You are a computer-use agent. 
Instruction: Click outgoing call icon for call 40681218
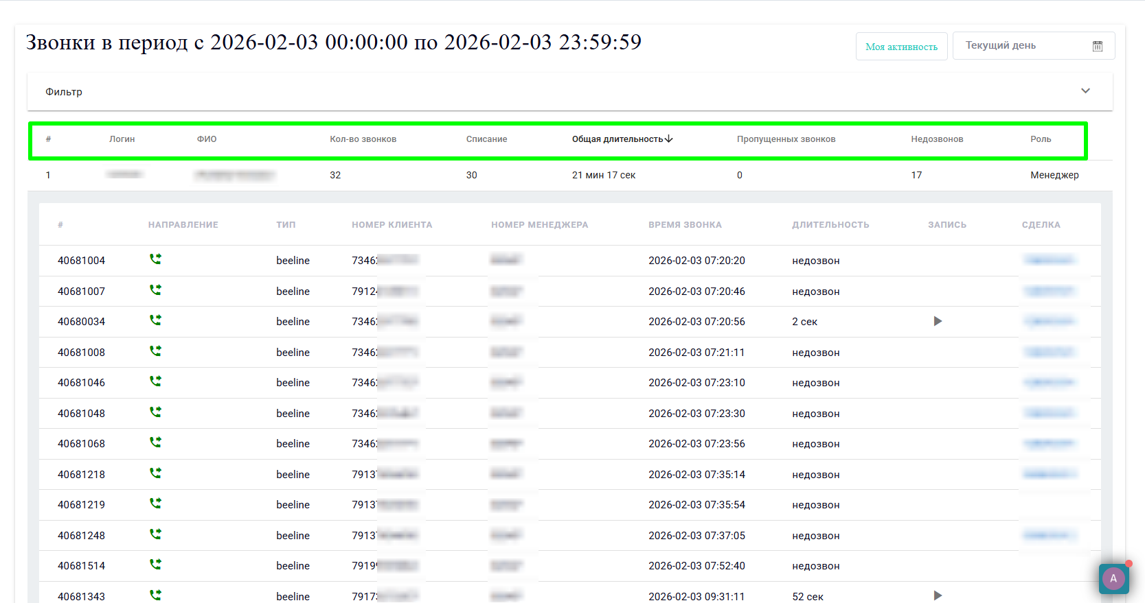156,473
